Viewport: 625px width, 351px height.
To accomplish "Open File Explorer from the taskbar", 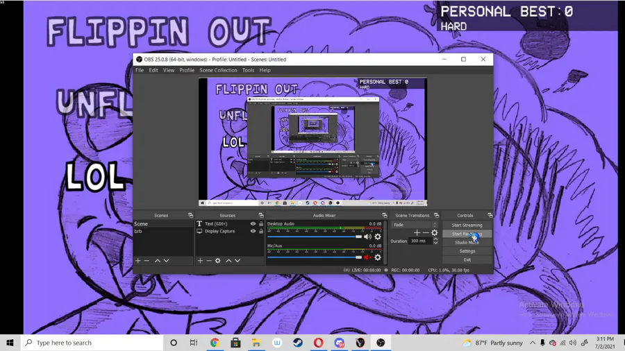I will (256, 343).
